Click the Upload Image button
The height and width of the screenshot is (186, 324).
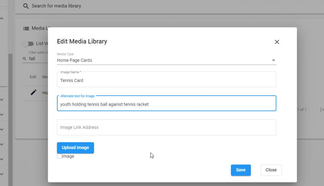75,148
